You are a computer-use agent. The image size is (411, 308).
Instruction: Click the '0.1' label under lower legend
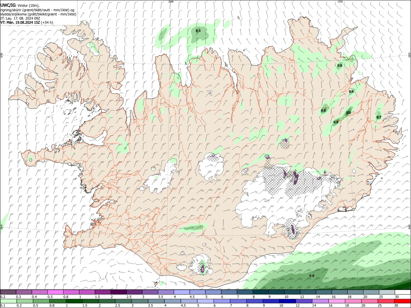pos(3,306)
